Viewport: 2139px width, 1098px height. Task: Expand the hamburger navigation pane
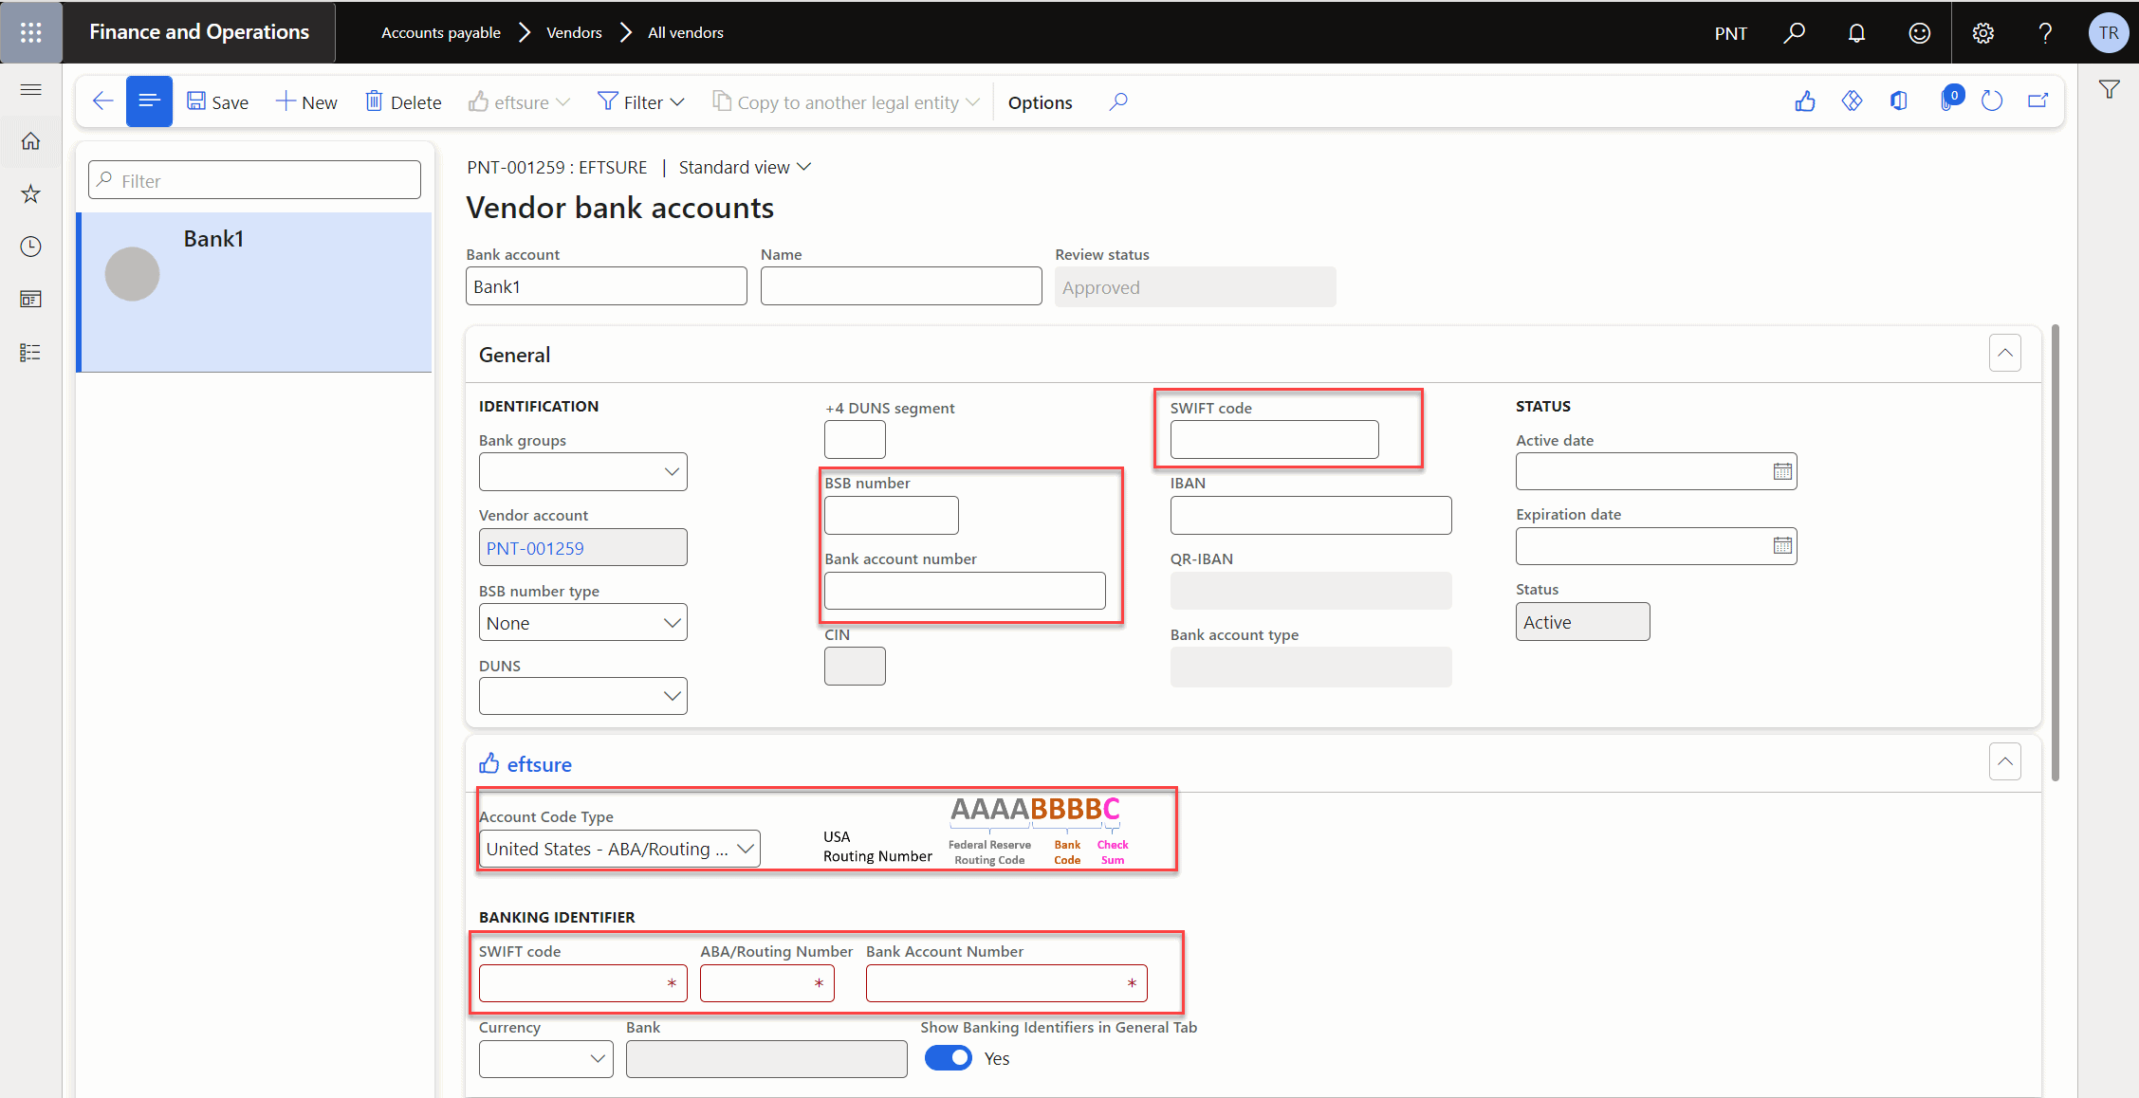tap(30, 89)
